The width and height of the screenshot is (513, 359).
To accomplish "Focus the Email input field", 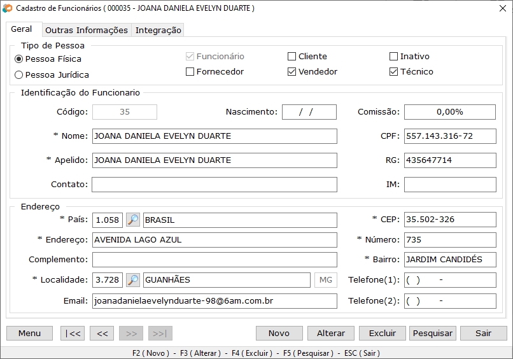I will click(214, 300).
